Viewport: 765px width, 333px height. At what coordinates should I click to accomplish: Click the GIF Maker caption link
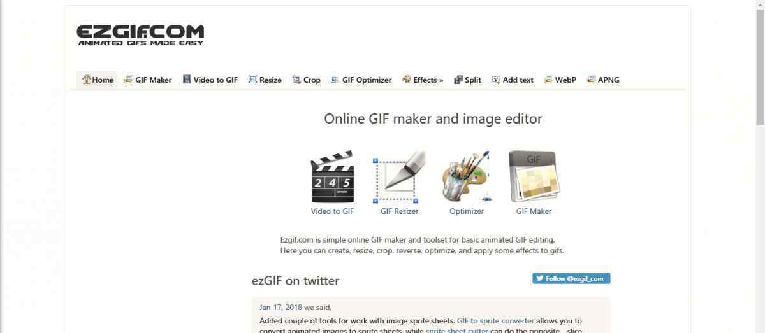point(534,211)
